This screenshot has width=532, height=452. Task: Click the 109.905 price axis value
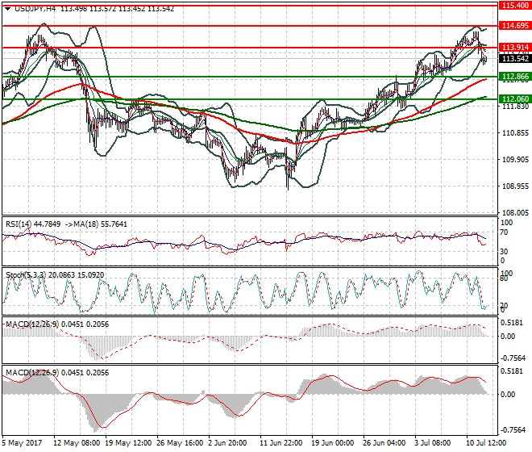tap(515, 159)
